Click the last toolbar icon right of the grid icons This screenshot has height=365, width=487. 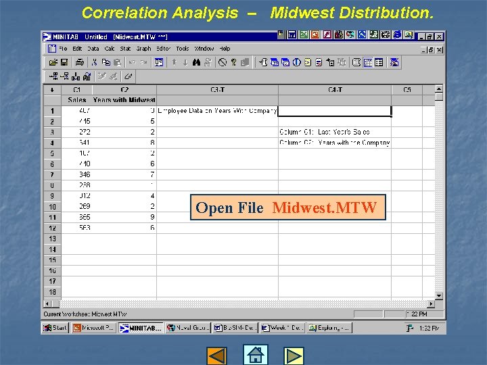394,62
